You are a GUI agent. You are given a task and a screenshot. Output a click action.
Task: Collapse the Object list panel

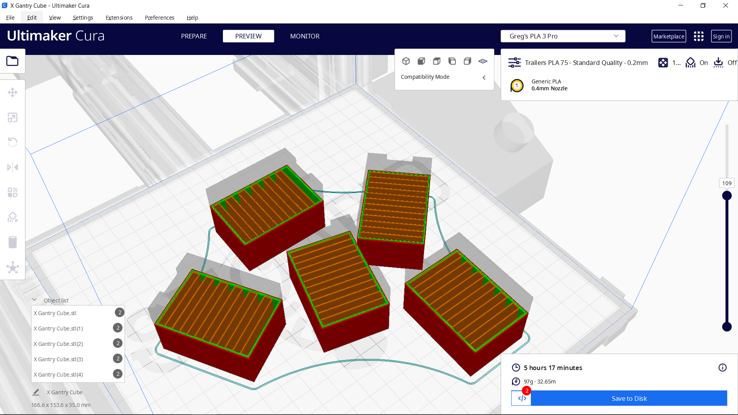tap(34, 300)
